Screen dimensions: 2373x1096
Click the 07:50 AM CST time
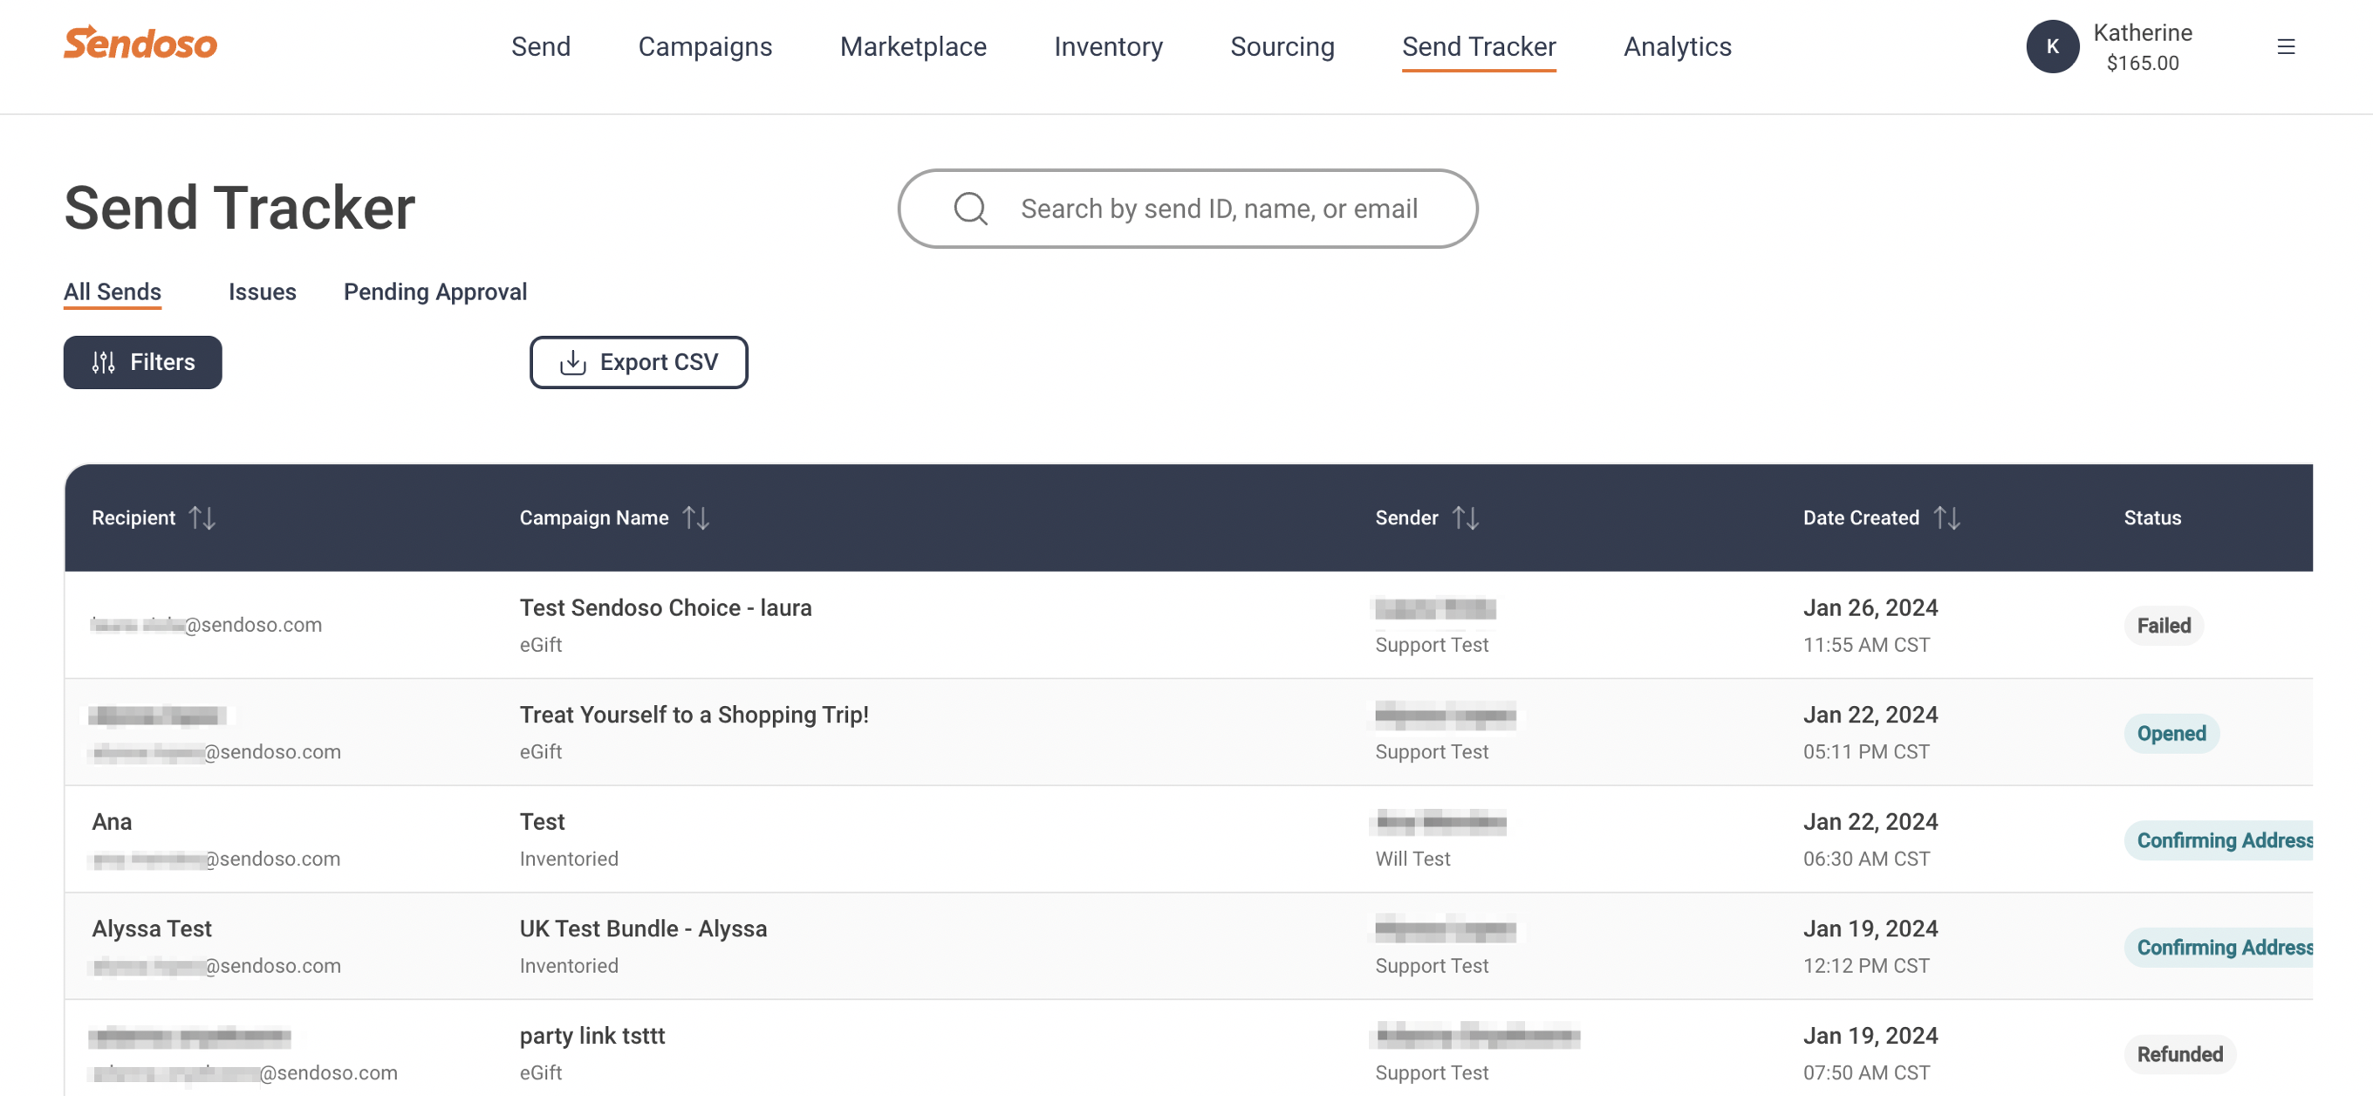(x=1865, y=1072)
